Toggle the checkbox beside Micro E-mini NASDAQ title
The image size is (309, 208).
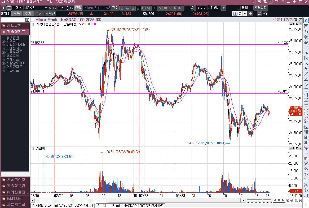(32, 20)
